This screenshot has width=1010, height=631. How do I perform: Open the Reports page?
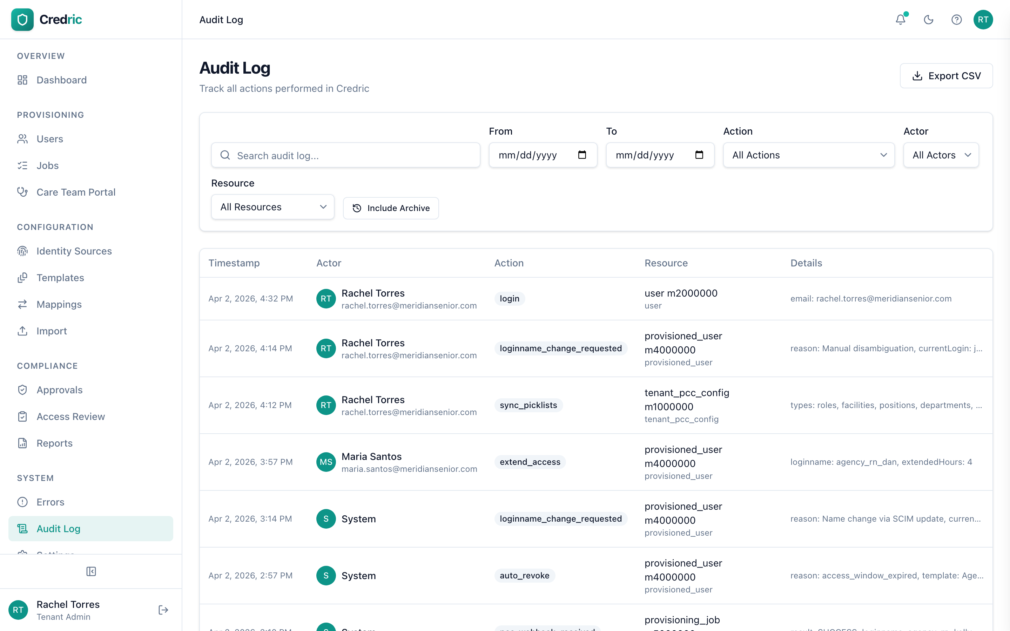click(55, 443)
